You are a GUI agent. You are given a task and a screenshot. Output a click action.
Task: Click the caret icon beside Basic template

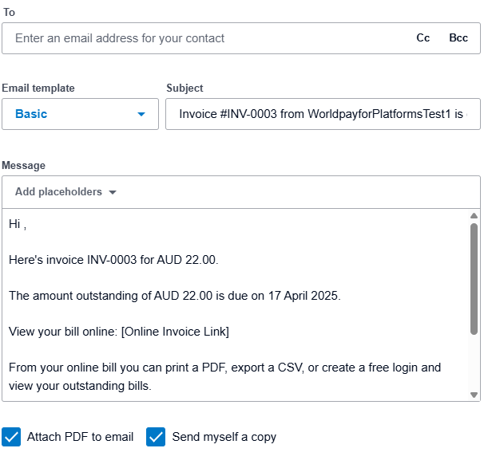(141, 115)
